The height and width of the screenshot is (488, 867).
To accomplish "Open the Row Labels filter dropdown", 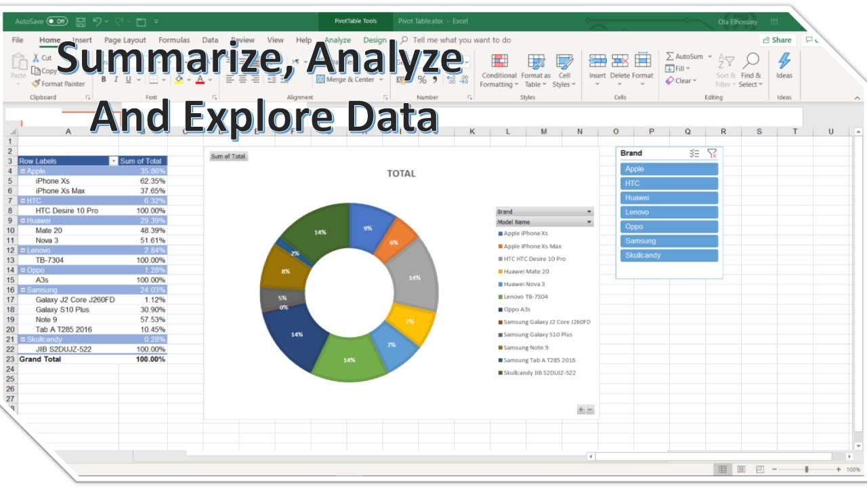I will click(113, 161).
